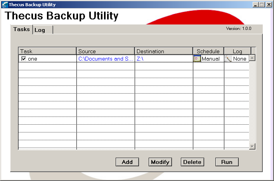Click the Schedule column header
The width and height of the screenshot is (274, 181).
tap(208, 51)
